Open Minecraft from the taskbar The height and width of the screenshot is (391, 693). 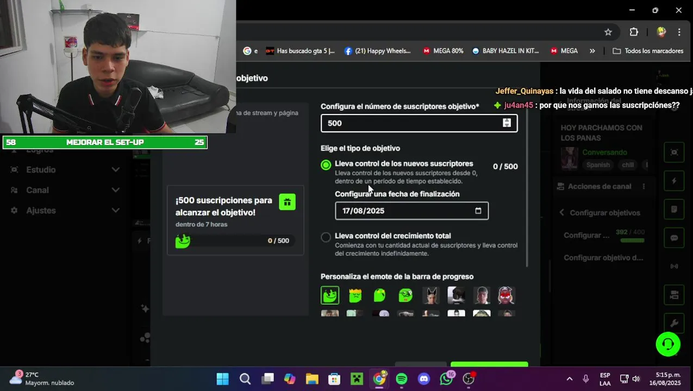click(357, 379)
